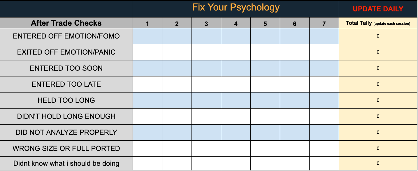This screenshot has height=171, width=418.
Task: Select the UPDATE DAILY header cell
Action: 378,9
